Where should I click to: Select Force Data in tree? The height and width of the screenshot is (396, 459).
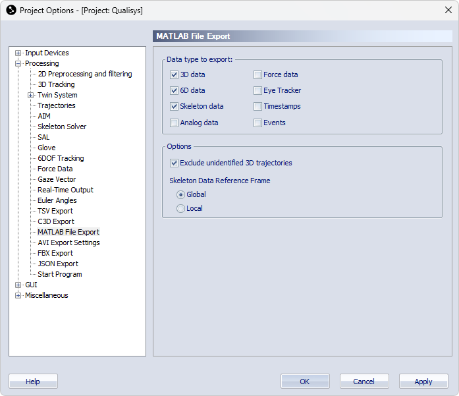point(55,169)
